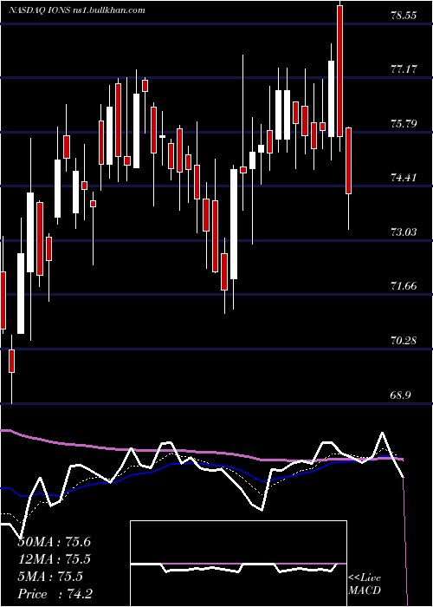This screenshot has width=433, height=607.
Task: Click inside the MACD inset chart box
Action: (x=238, y=564)
